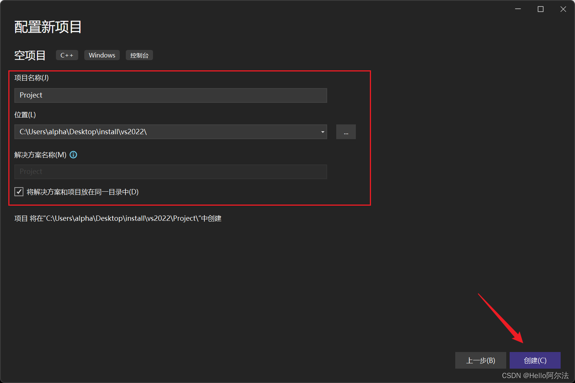Go back with 上一步(B) button

[481, 360]
